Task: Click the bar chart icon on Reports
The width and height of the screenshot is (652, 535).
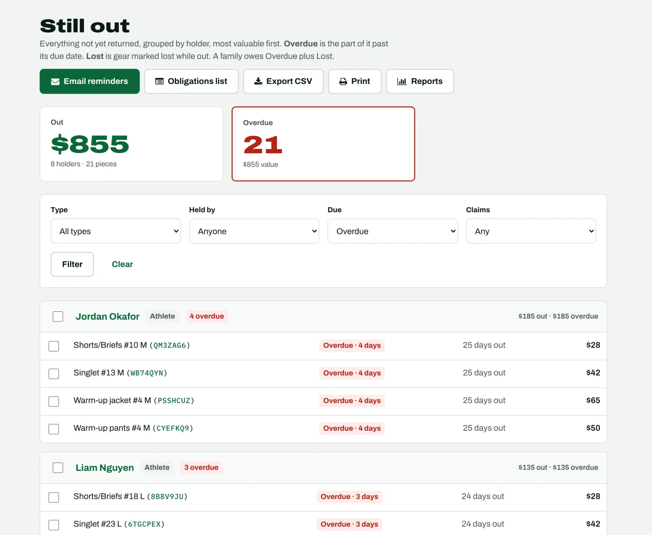Action: point(402,81)
